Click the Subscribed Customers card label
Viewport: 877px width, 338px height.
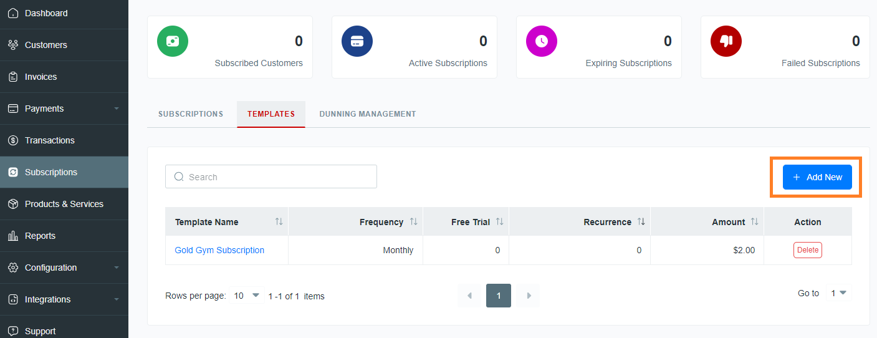259,63
